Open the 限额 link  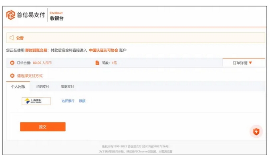(82, 101)
